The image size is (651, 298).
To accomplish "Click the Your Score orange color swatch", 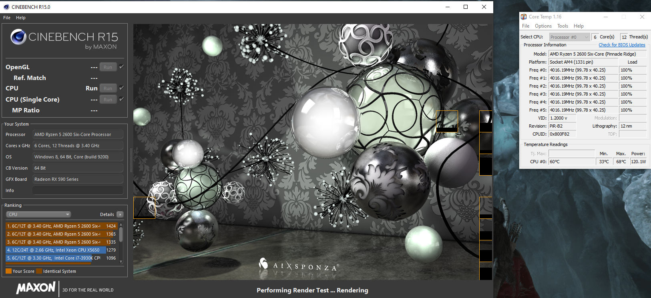I will (x=8, y=271).
